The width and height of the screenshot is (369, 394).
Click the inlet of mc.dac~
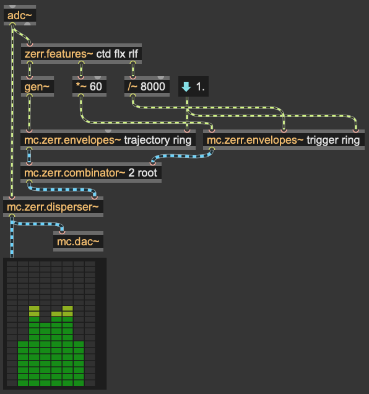(62, 232)
